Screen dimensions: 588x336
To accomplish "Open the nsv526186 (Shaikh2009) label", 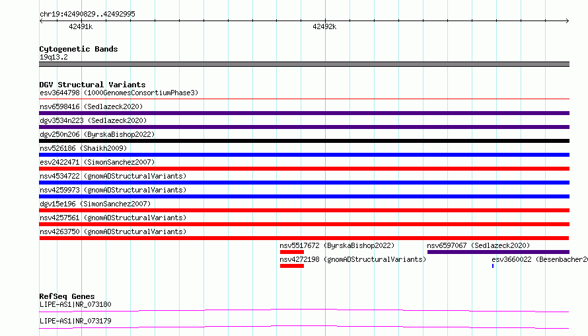I will point(83,148).
